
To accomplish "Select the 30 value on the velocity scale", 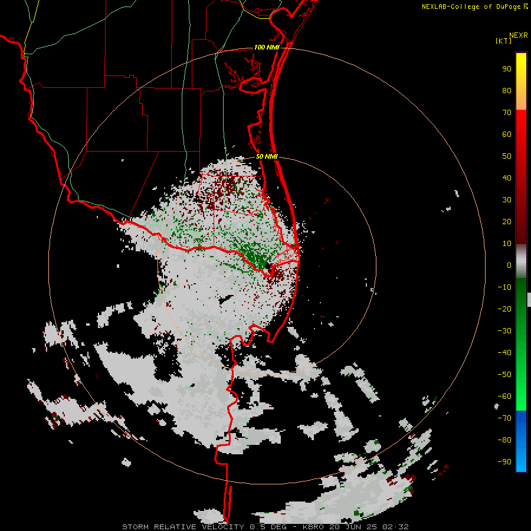I will tap(507, 200).
